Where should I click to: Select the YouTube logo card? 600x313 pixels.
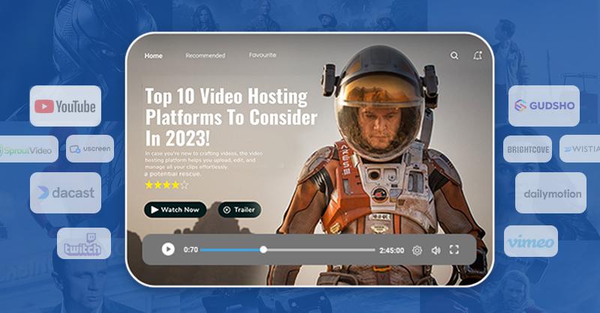65,106
